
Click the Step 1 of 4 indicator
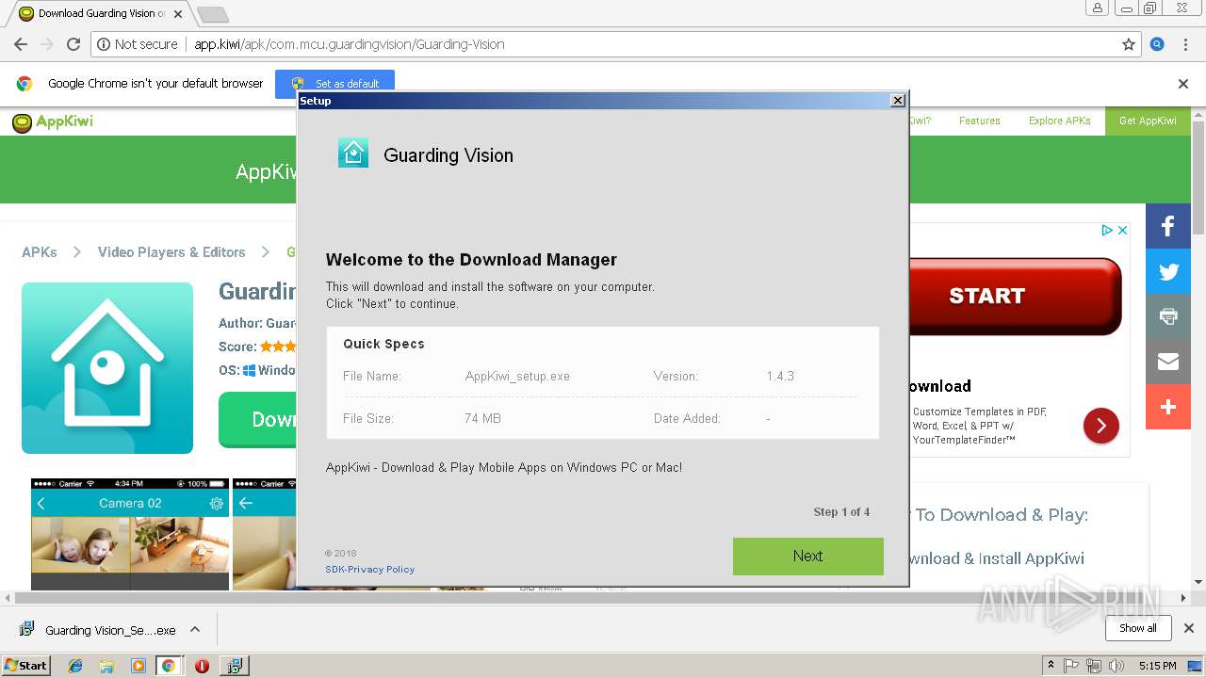tap(841, 512)
